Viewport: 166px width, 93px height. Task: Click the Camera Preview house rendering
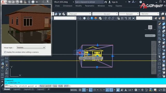click(26, 24)
